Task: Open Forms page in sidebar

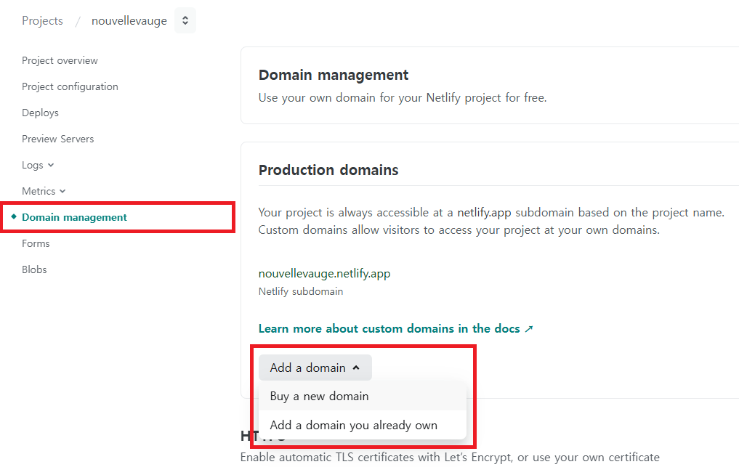Action: point(36,243)
